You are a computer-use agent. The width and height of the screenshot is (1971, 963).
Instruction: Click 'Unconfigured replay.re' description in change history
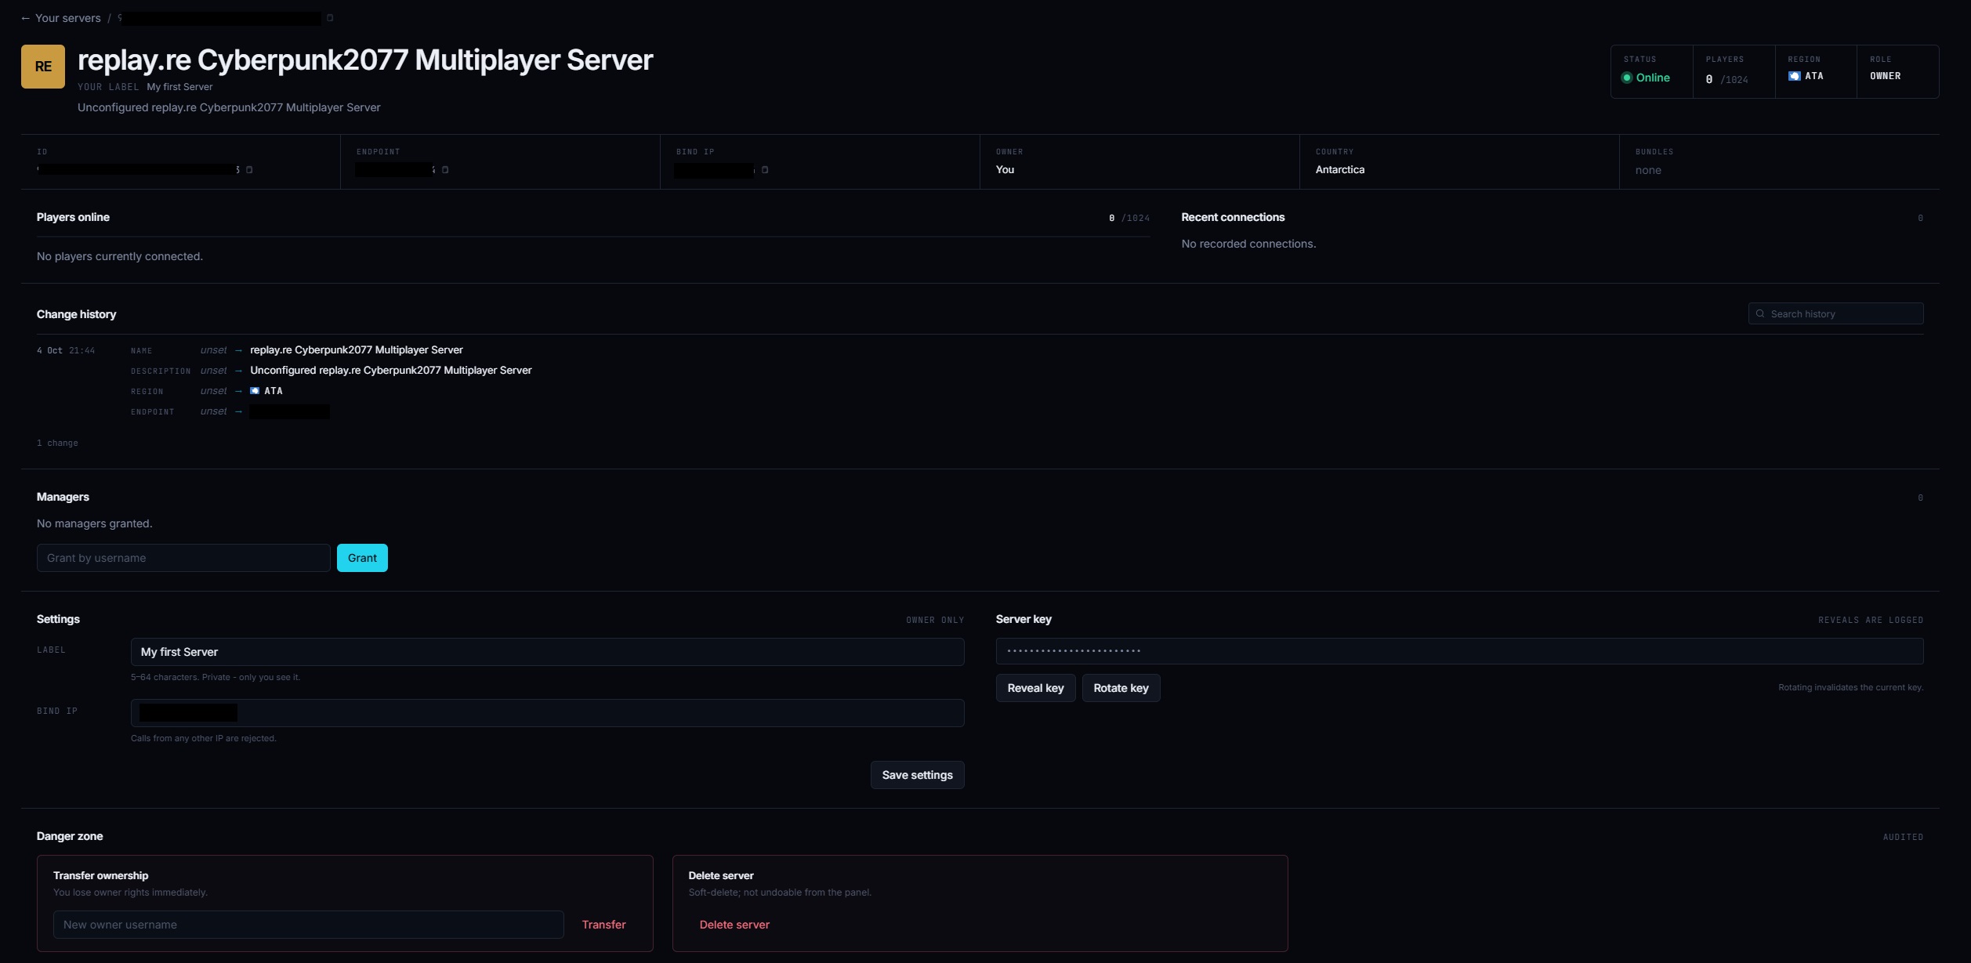pyautogui.click(x=391, y=370)
